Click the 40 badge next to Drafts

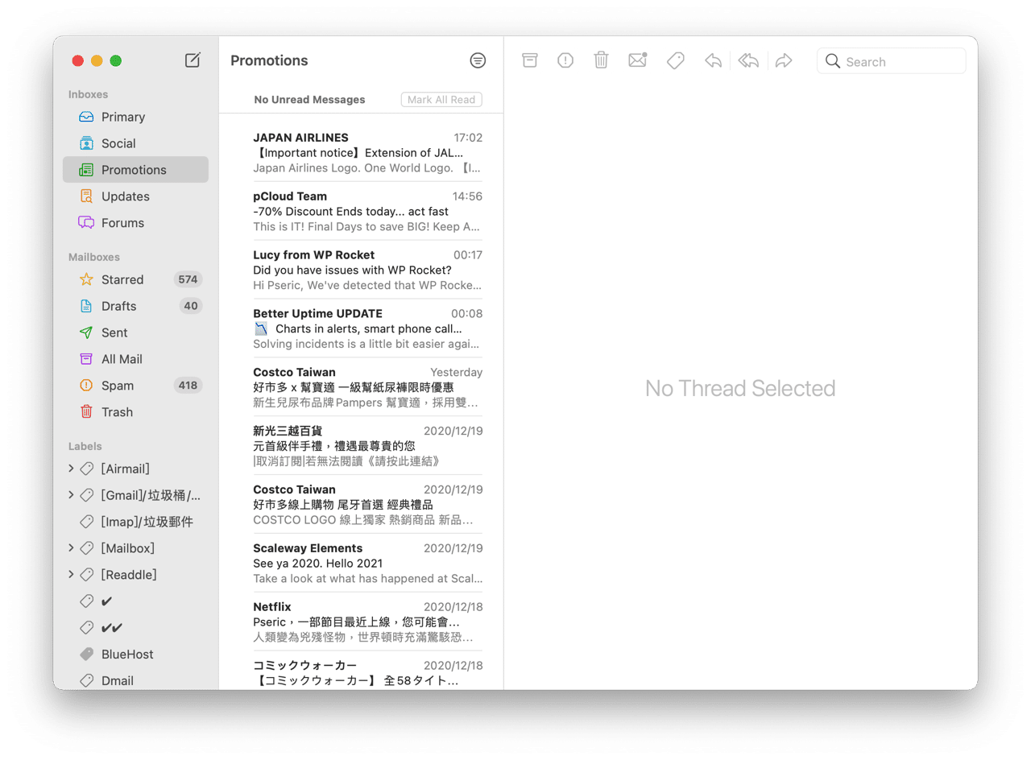pos(191,306)
